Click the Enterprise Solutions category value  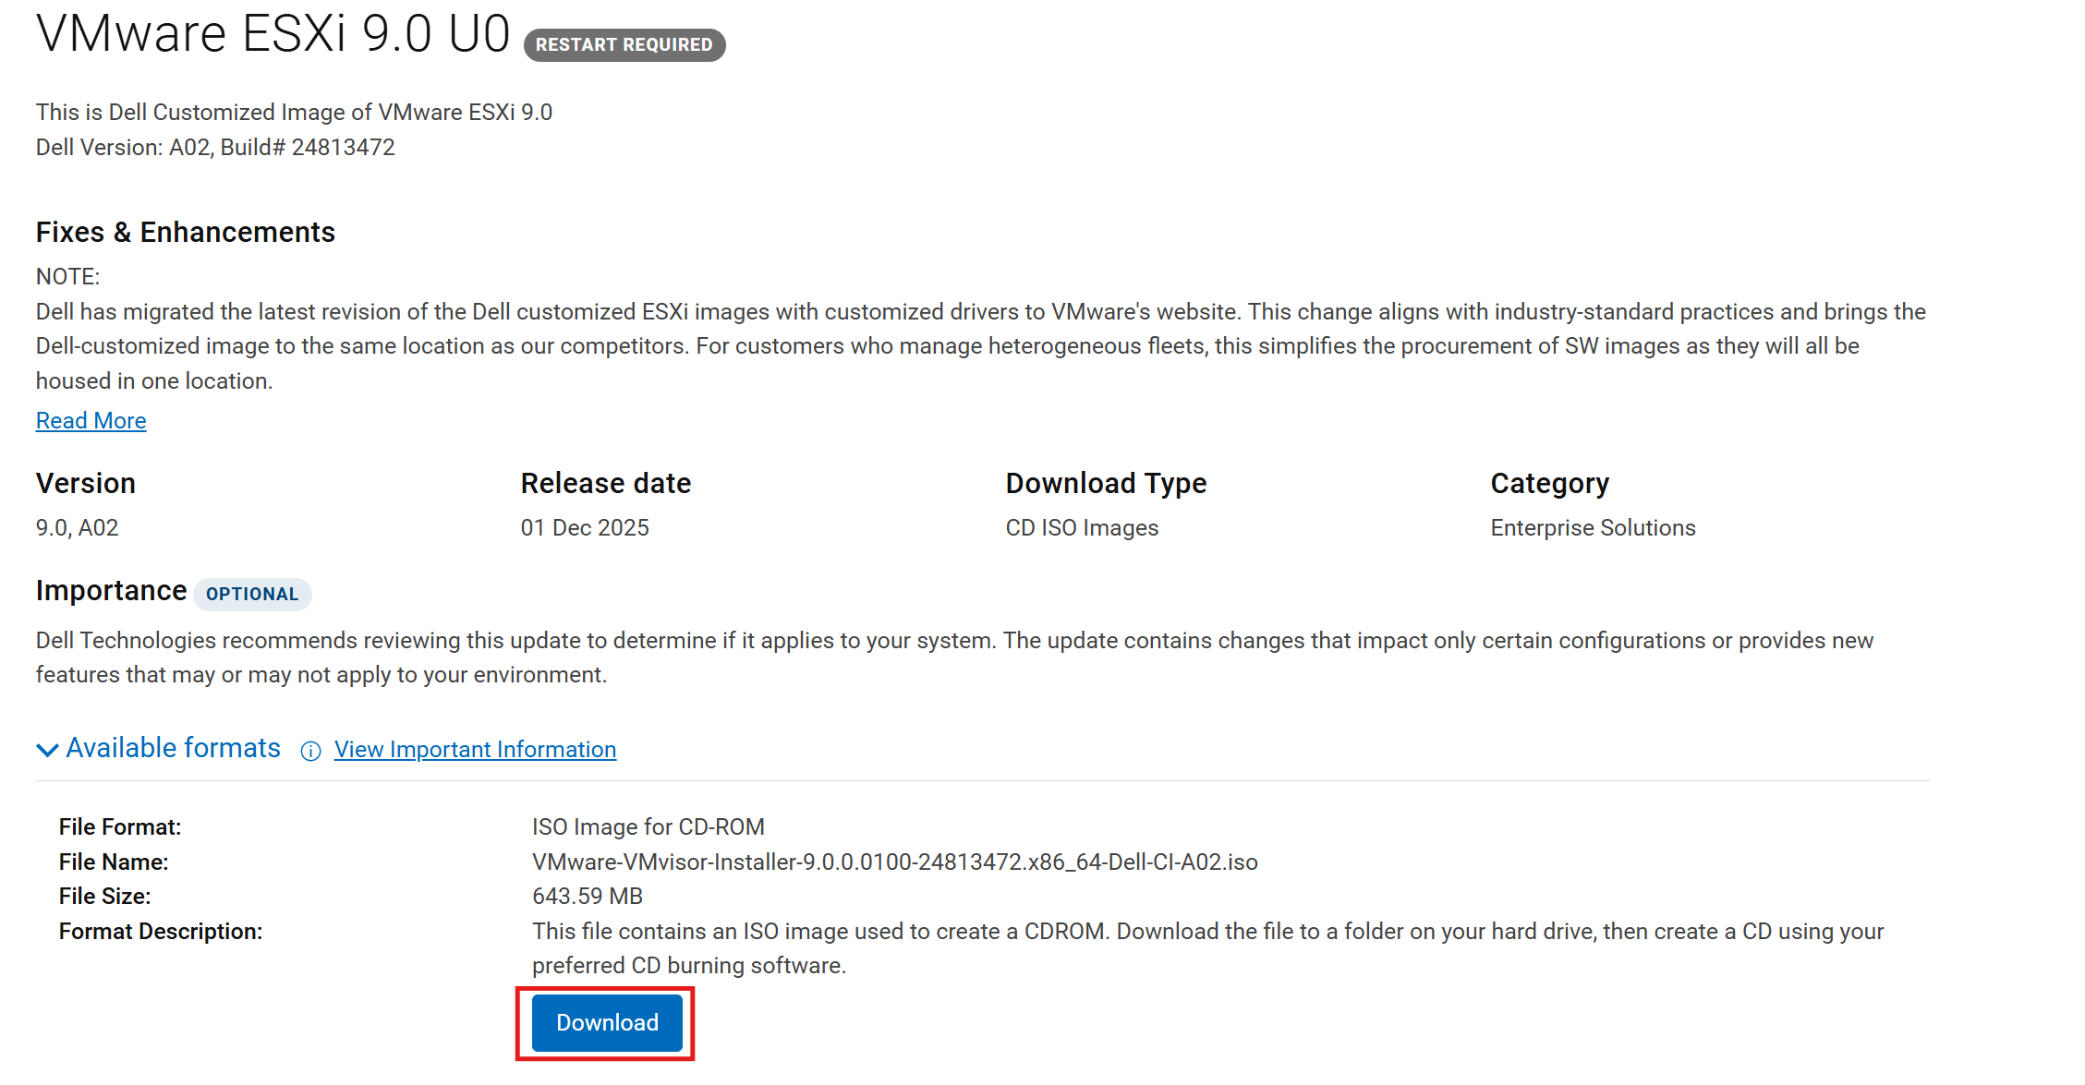[1593, 527]
